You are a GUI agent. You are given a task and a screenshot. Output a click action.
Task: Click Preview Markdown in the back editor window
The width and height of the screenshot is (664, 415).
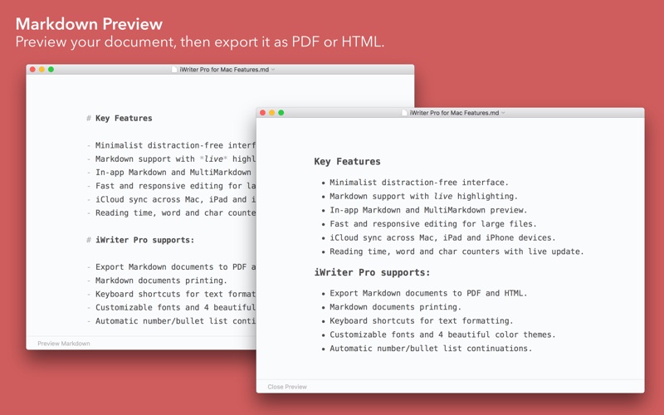coord(64,344)
